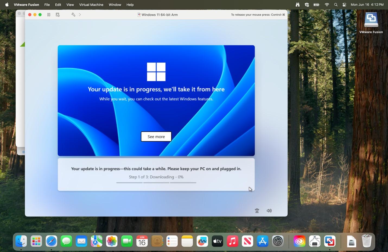
Task: Switch to VMware Fusion in the Dock
Action: click(330, 241)
